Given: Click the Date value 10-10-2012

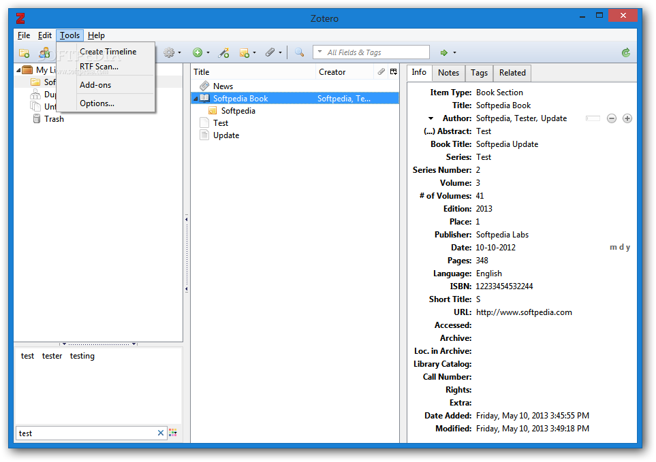Looking at the screenshot, I should click(495, 248).
